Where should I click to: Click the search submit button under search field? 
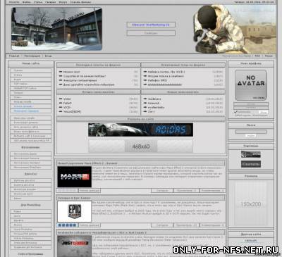click(x=251, y=136)
